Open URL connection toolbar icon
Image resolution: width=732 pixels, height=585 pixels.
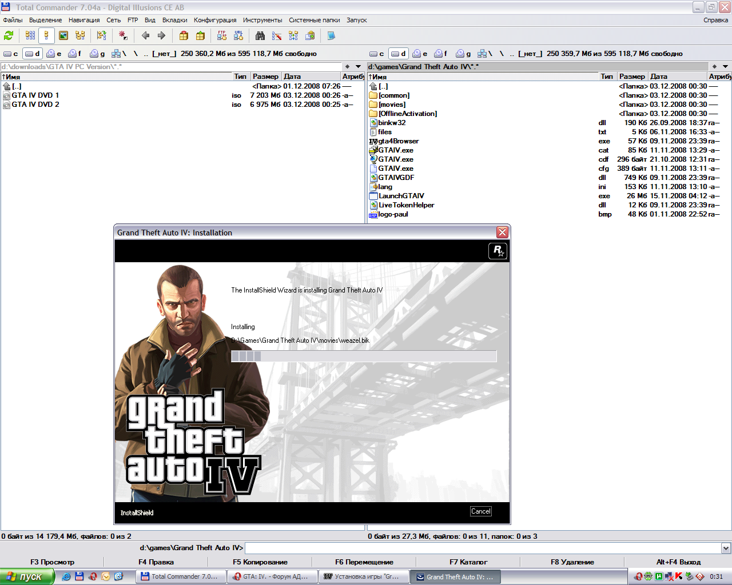click(238, 35)
